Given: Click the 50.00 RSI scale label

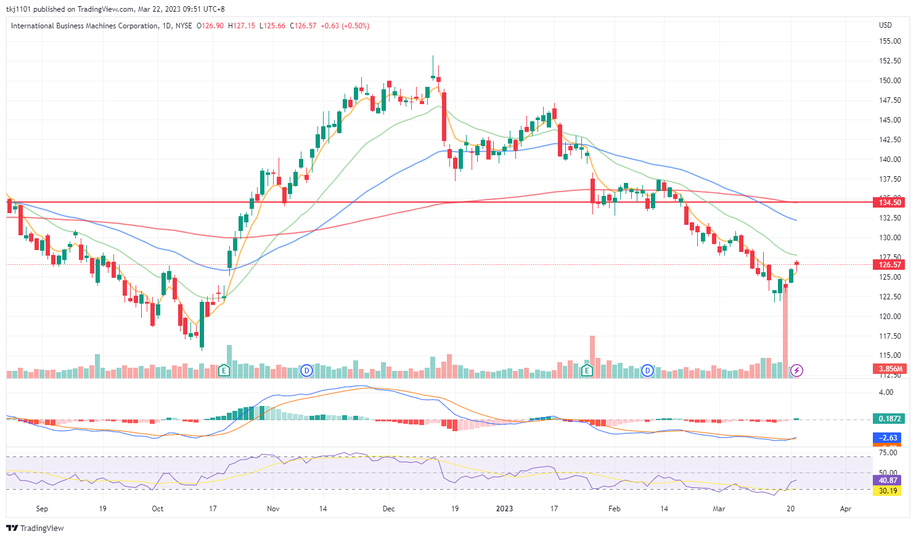Looking at the screenshot, I should (x=888, y=472).
